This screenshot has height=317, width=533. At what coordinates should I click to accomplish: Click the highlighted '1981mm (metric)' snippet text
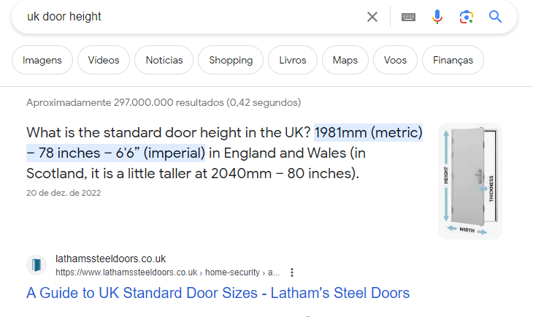tap(368, 132)
